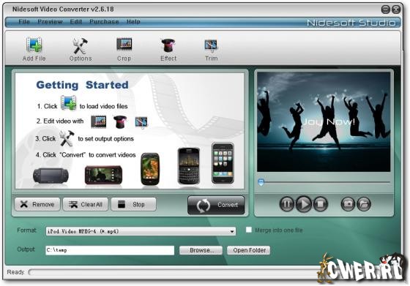The height and width of the screenshot is (286, 410).
Task: Open the Options tools icon
Action: [x=80, y=46]
